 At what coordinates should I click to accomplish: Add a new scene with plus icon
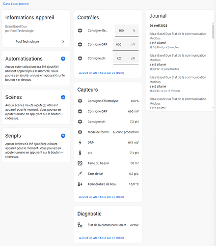(x=63, y=97)
